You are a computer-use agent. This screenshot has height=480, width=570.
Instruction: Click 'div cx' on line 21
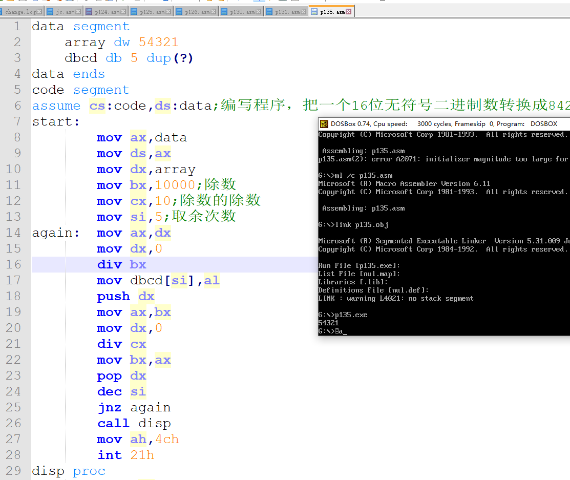(122, 344)
